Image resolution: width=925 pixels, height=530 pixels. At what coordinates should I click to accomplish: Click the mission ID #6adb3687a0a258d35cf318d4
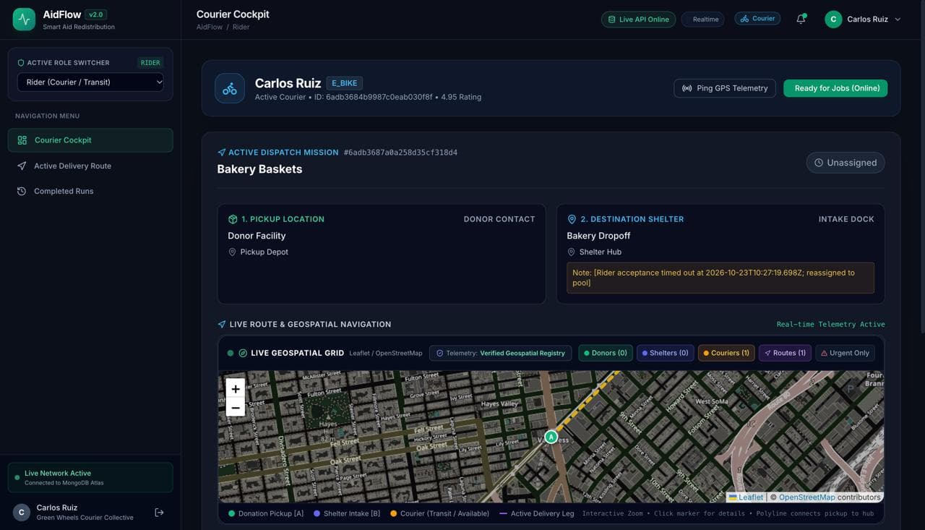tap(400, 153)
